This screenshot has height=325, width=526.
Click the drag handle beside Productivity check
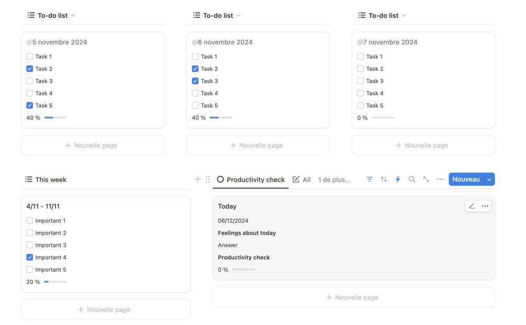click(x=208, y=179)
